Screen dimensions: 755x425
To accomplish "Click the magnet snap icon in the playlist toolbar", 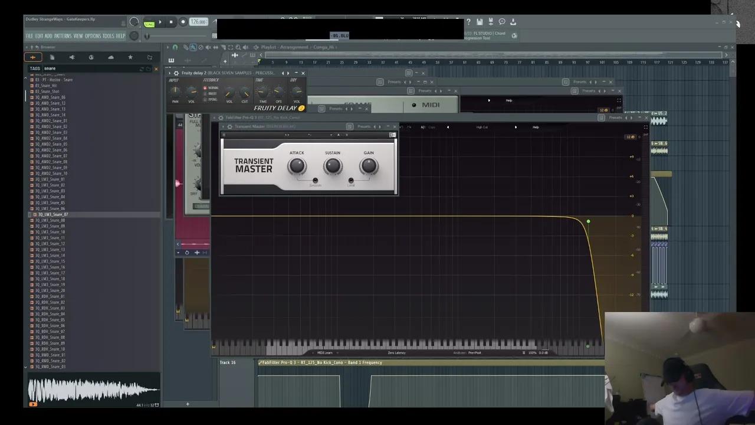I will point(175,47).
